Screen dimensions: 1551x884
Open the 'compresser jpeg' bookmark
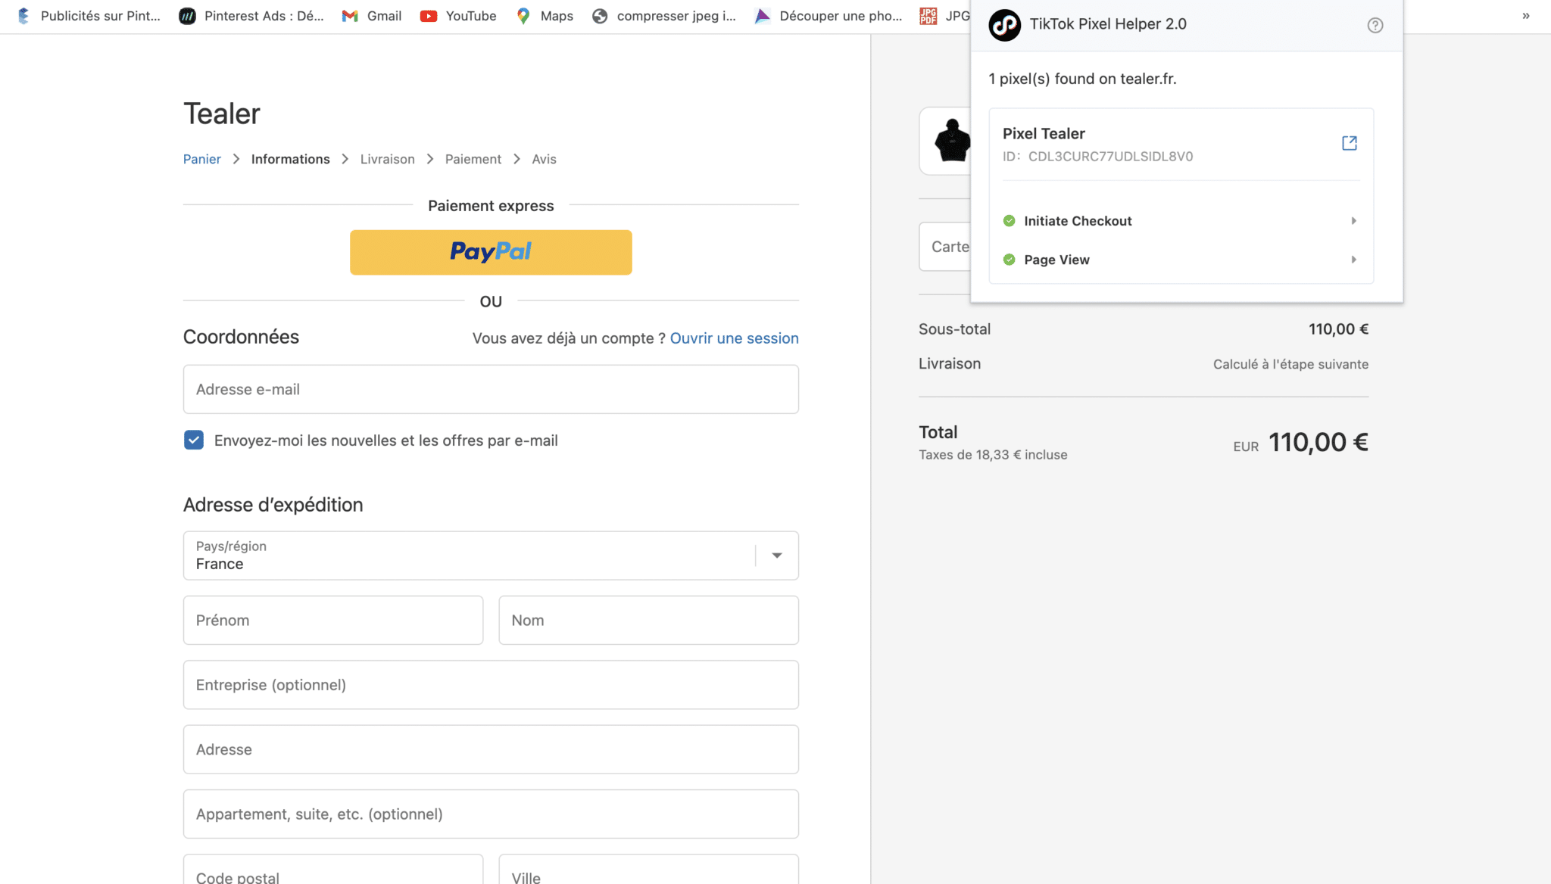point(664,16)
